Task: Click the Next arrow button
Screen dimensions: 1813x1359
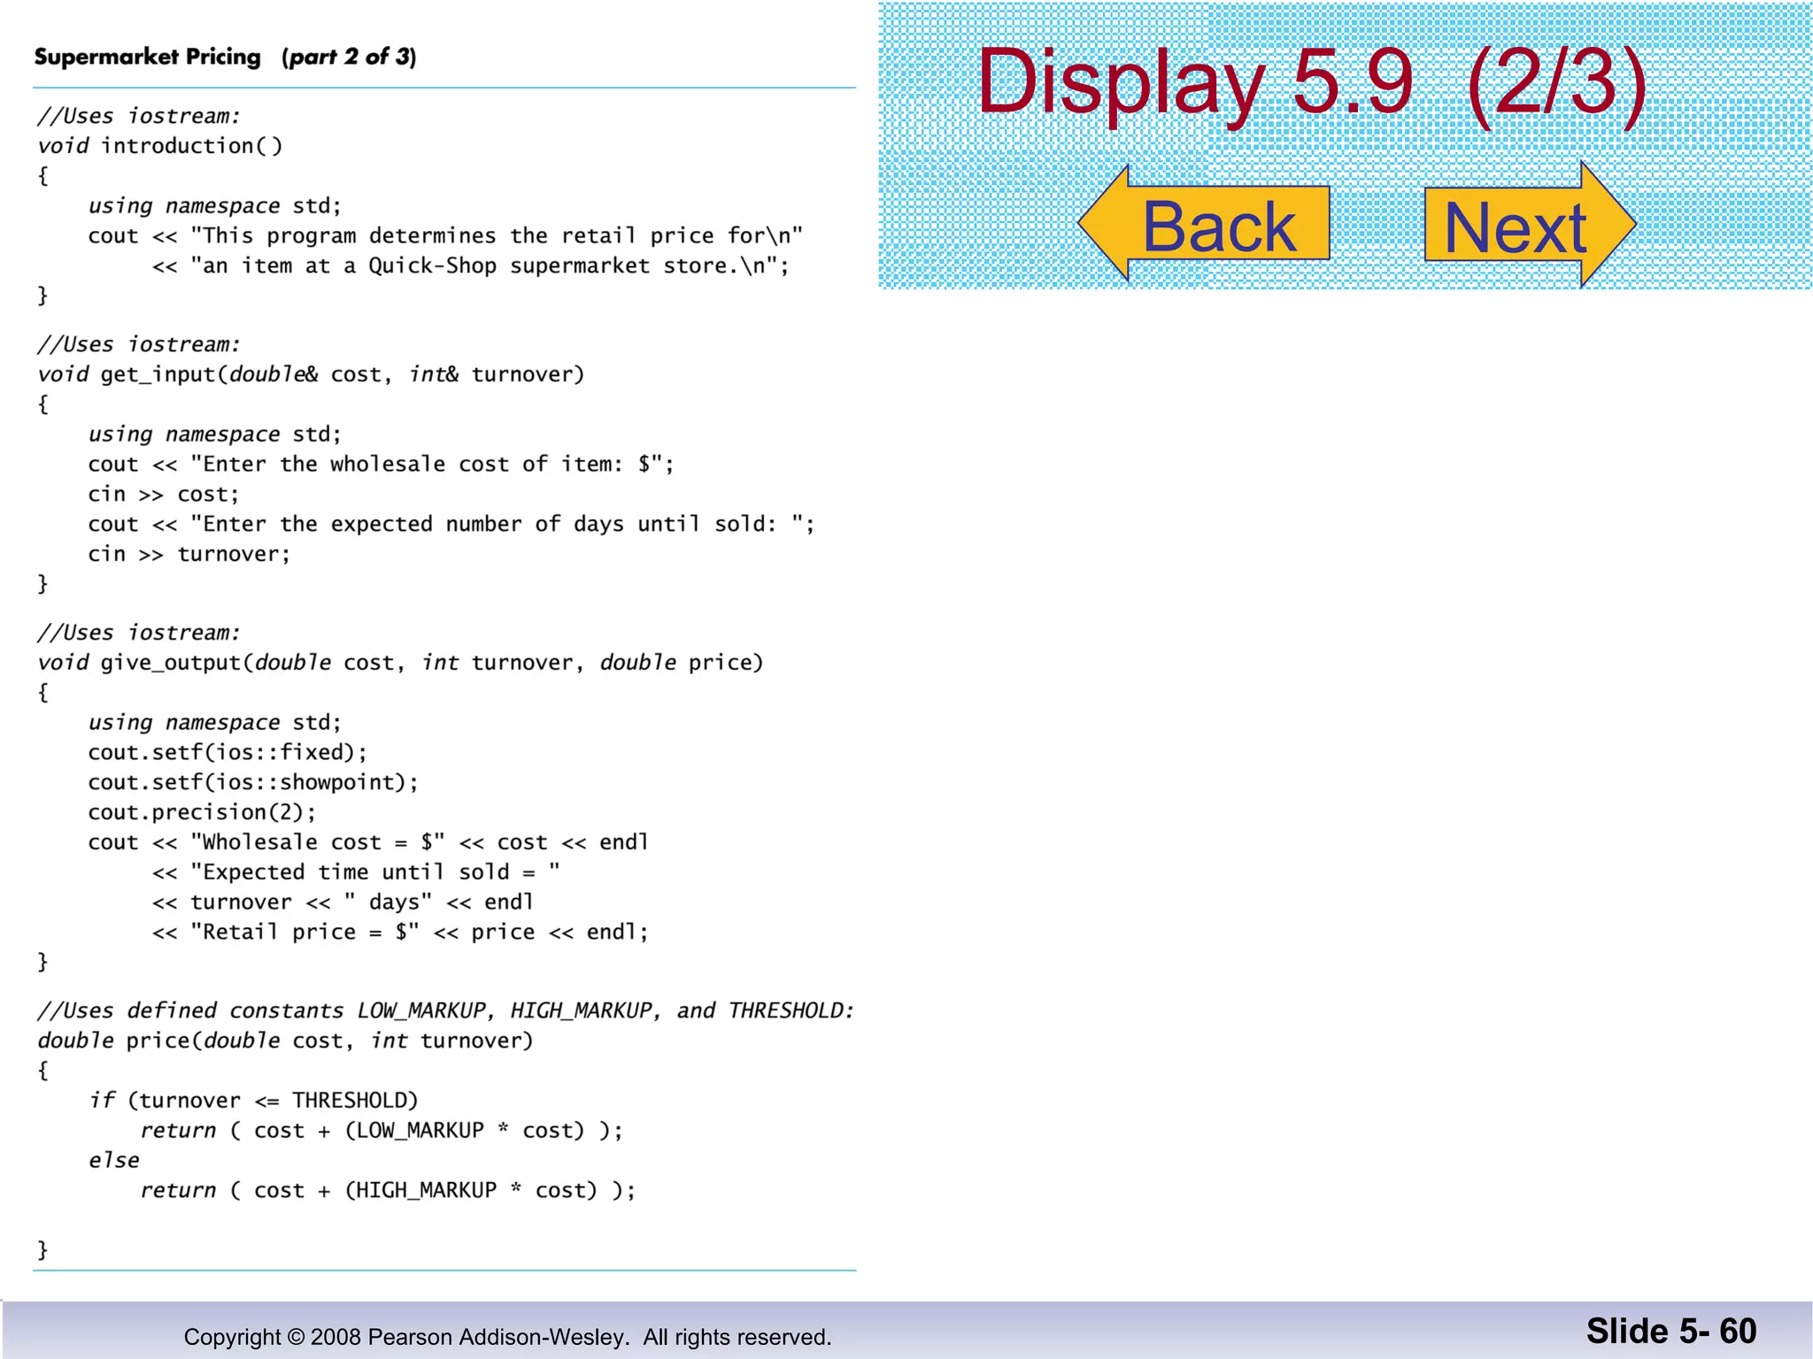Action: [1530, 225]
